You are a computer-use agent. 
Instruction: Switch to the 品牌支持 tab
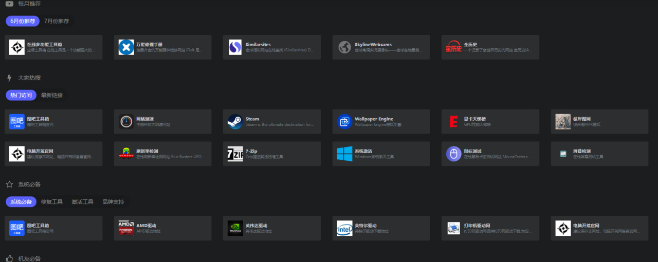click(x=113, y=202)
